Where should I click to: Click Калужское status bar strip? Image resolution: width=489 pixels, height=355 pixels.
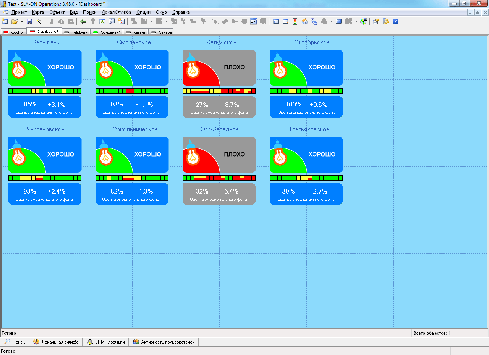click(219, 91)
